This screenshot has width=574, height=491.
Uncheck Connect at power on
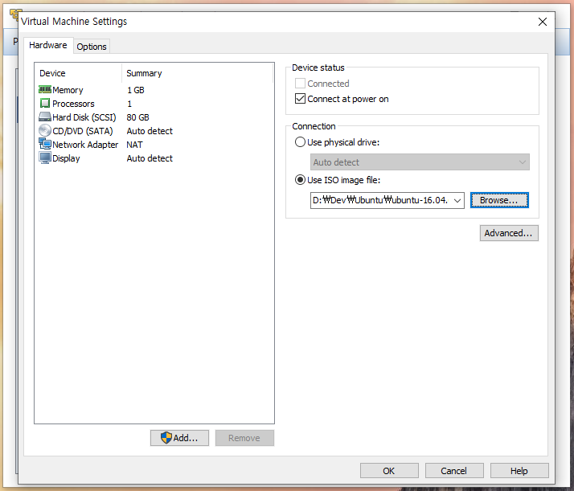[300, 99]
